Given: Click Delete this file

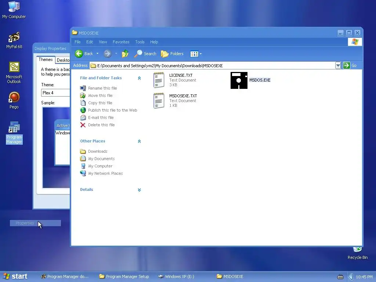Looking at the screenshot, I should point(101,125).
